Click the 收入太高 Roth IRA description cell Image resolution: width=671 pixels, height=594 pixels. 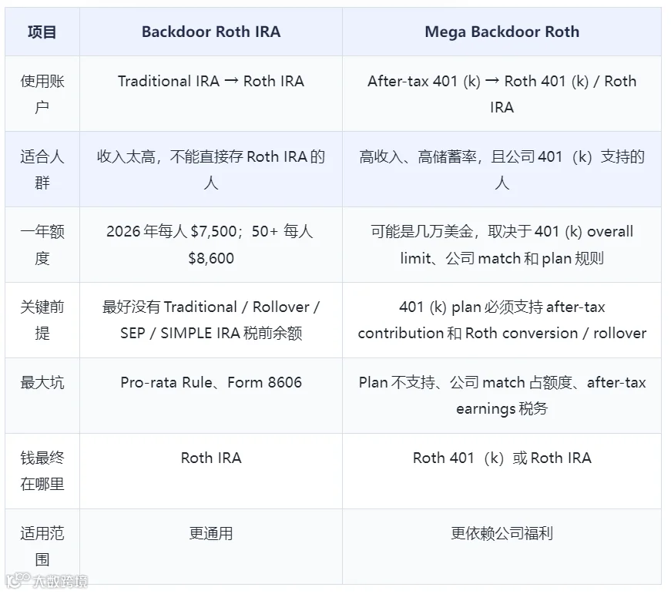tap(211, 169)
